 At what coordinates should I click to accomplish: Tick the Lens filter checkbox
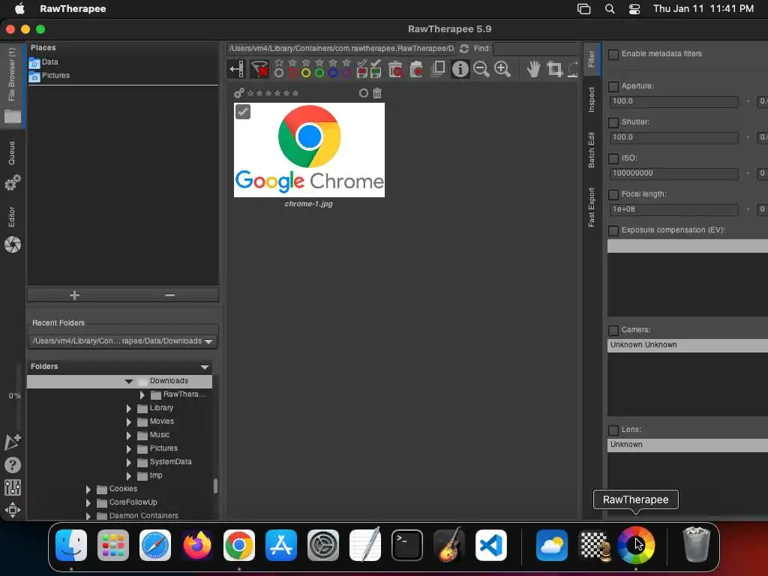click(613, 430)
